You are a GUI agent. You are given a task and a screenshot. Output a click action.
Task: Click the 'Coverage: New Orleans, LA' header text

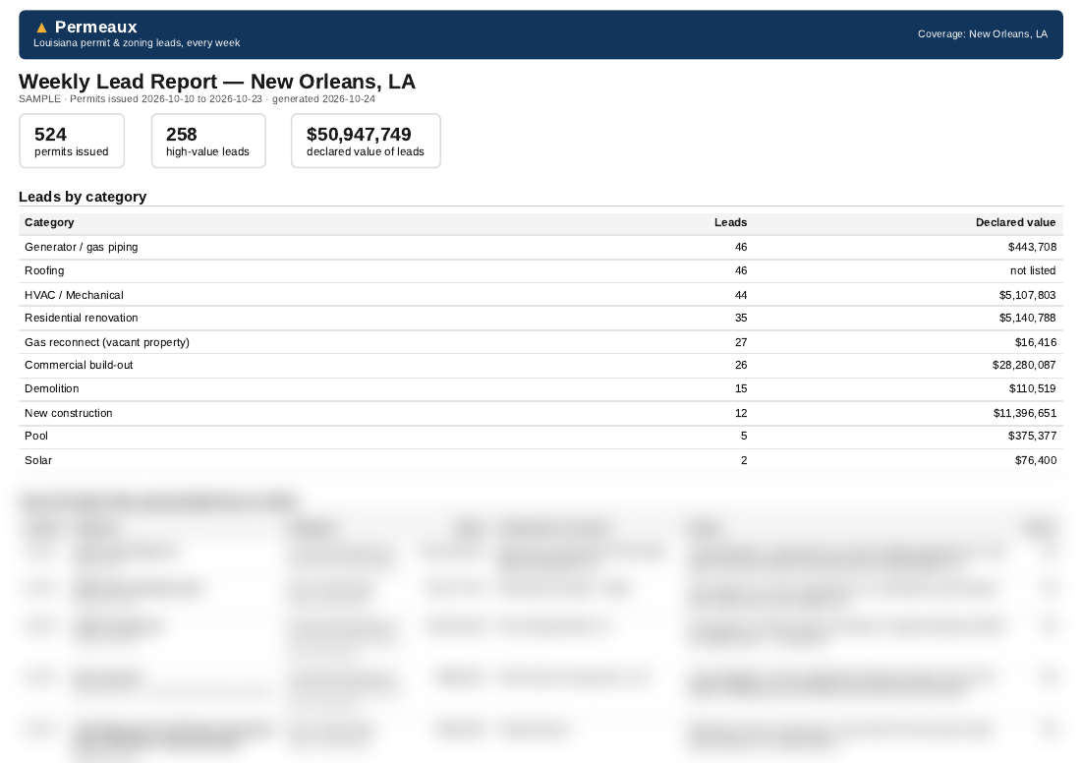[983, 33]
